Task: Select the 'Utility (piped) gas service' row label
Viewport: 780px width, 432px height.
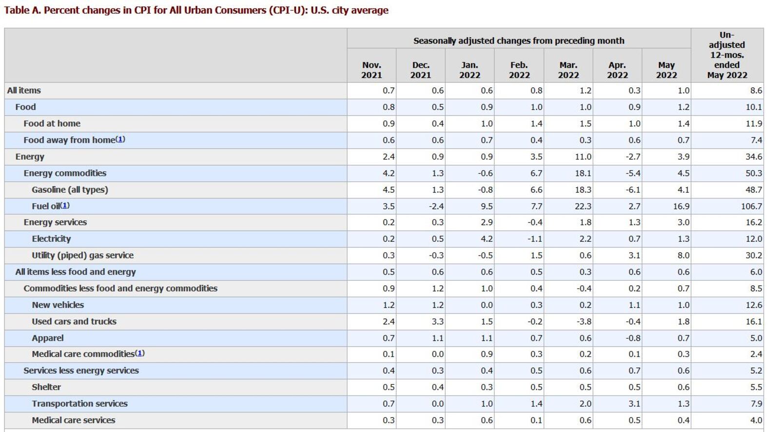Action: 82,255
